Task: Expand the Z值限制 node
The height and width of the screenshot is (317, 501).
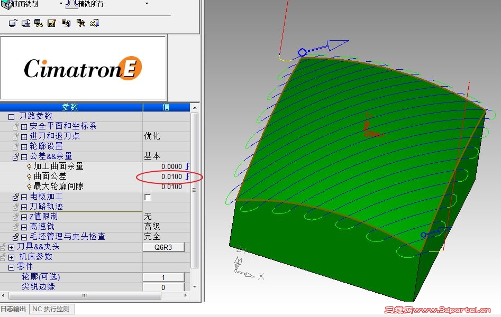Action: pos(24,217)
